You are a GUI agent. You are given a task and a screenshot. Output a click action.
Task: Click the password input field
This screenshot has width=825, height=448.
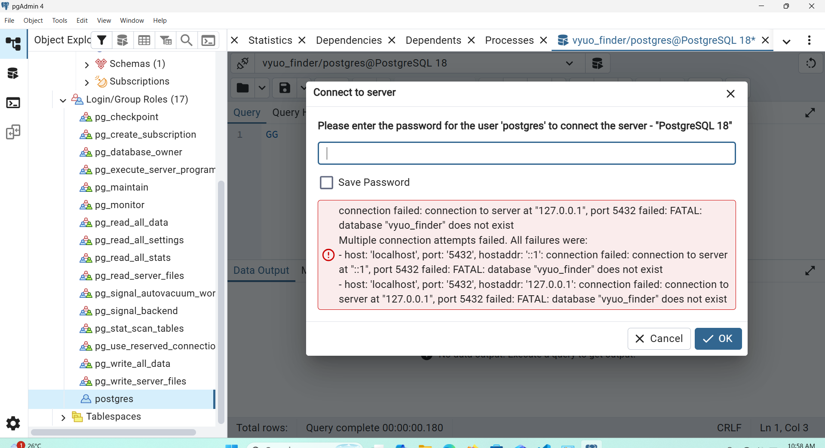[527, 153]
